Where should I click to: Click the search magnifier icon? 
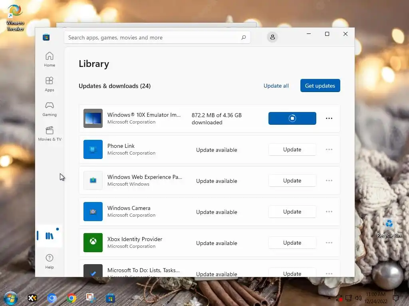[243, 37]
